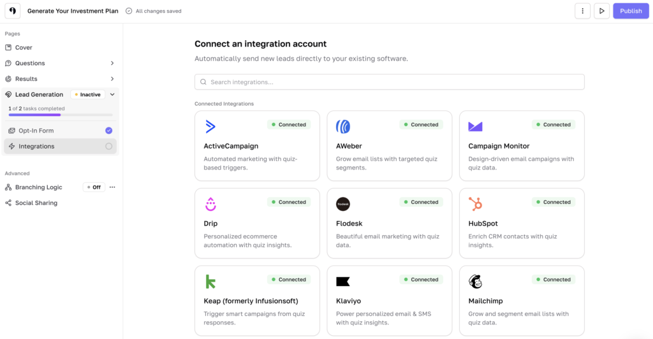Click the HubSpot logo
The image size is (653, 339).
pyautogui.click(x=475, y=204)
